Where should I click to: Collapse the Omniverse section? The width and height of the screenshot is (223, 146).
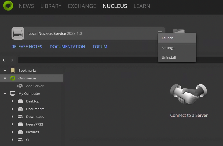click(x=5, y=78)
